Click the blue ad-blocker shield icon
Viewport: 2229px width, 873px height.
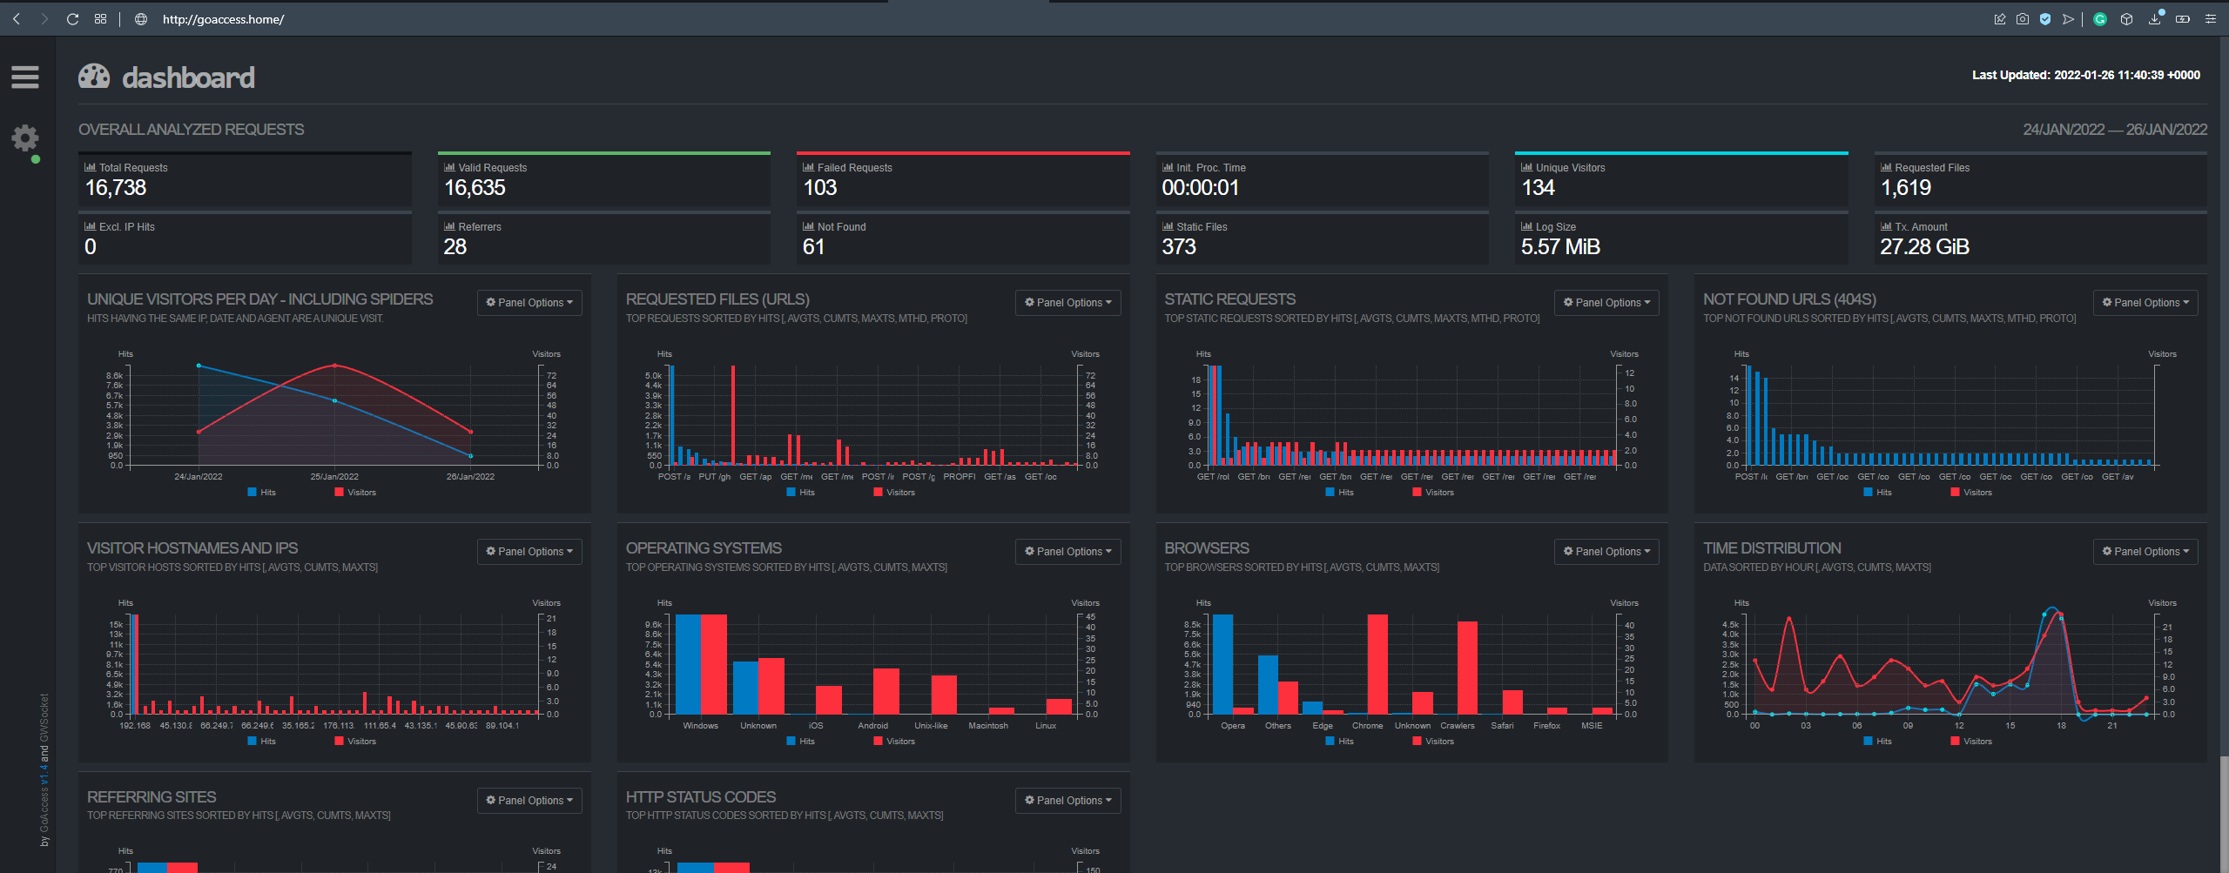coord(2045,19)
